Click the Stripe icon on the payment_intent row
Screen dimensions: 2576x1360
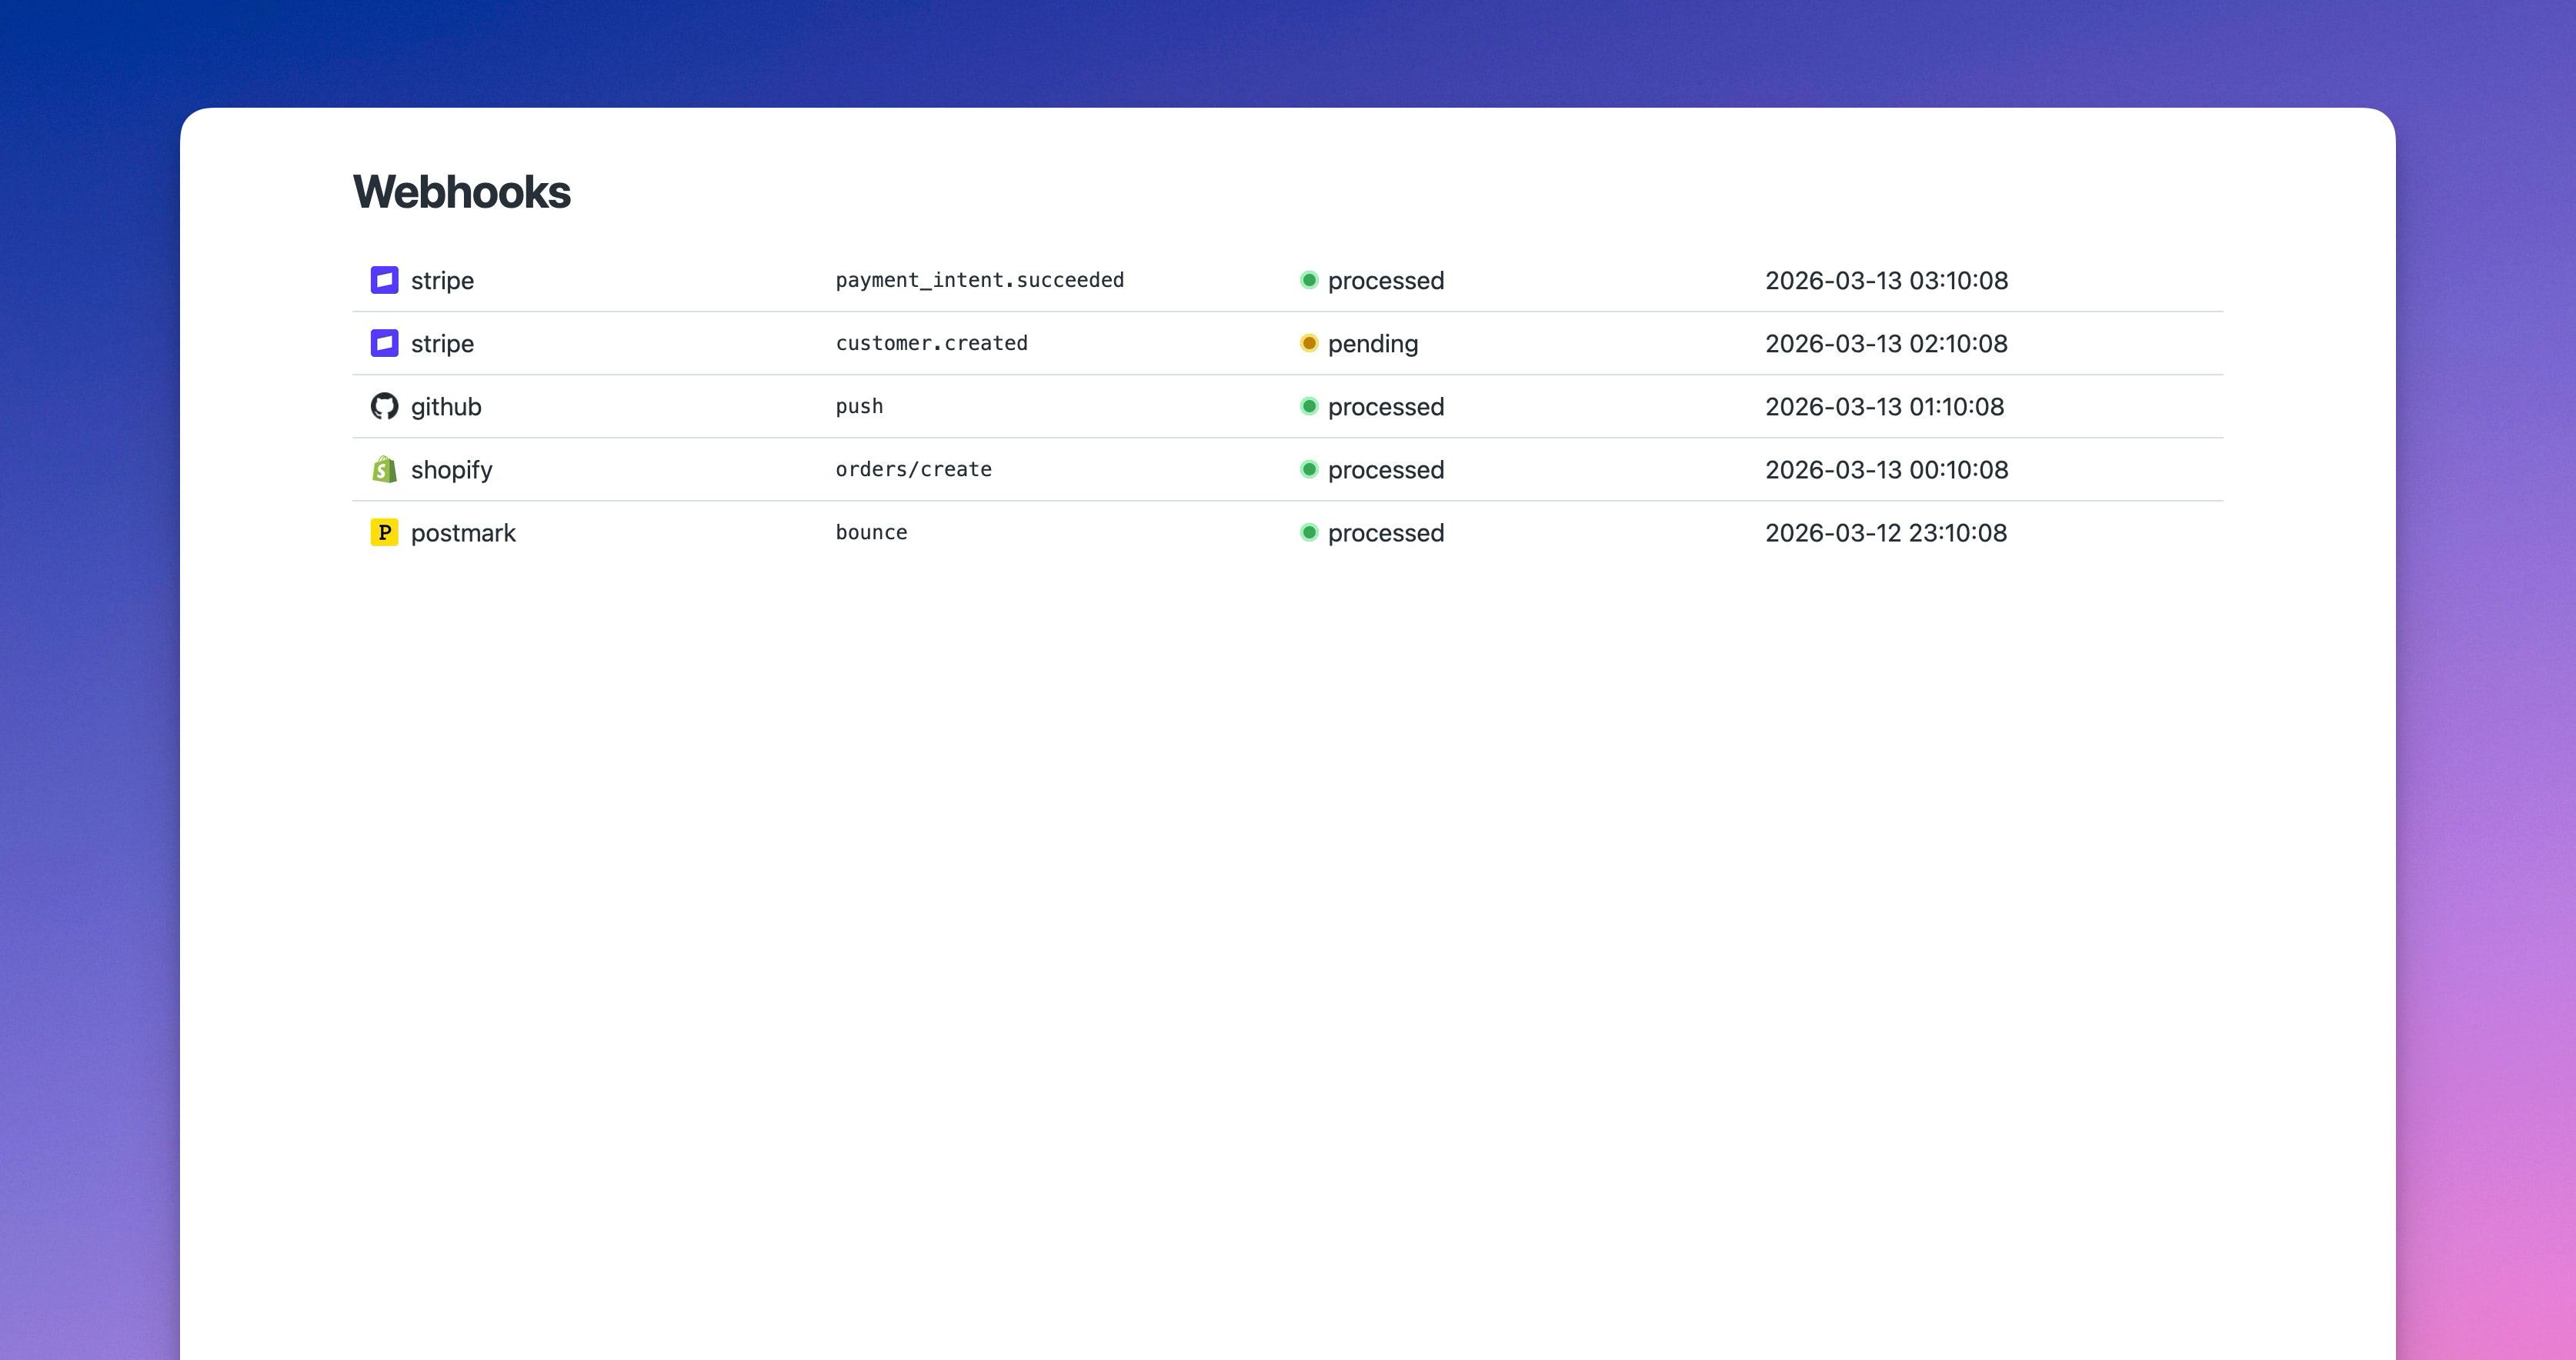(x=384, y=280)
